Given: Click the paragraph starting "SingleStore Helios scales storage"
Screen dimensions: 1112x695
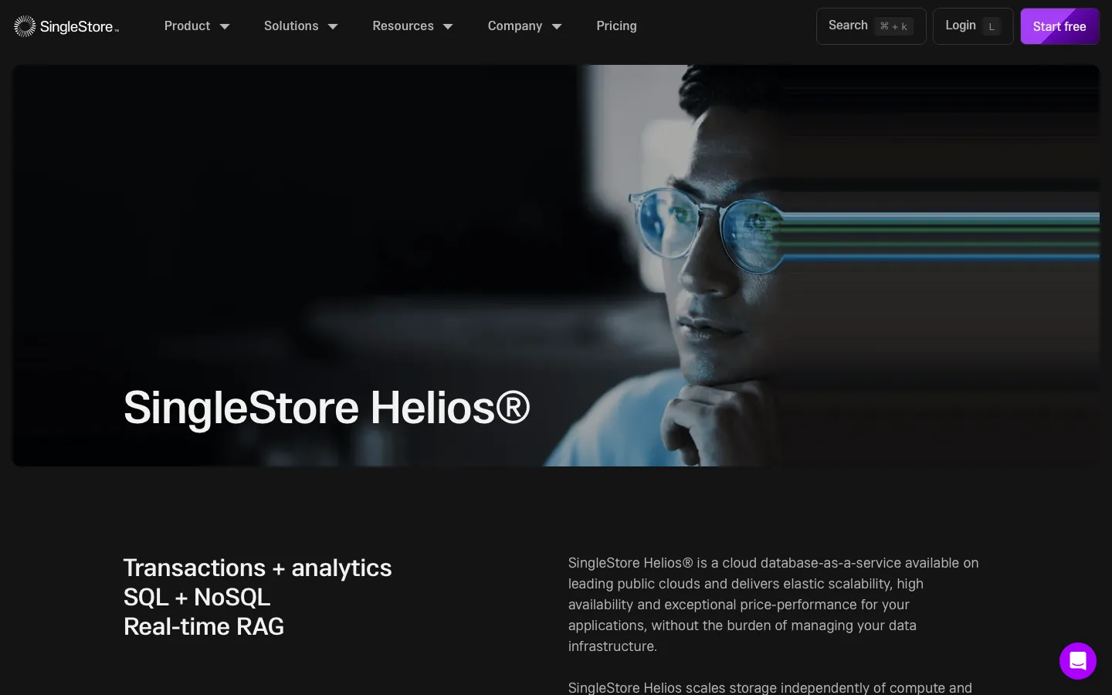Looking at the screenshot, I should (x=770, y=687).
